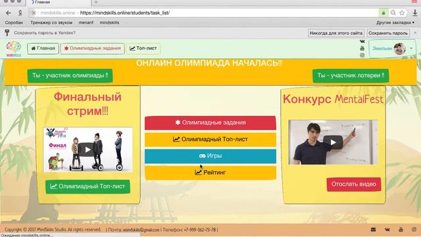
Task: Click Ты - участник олимпиады button
Action: pos(70,76)
